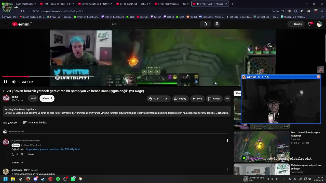
Task: Open the Windows Start menu
Action: pyautogui.click(x=5, y=179)
